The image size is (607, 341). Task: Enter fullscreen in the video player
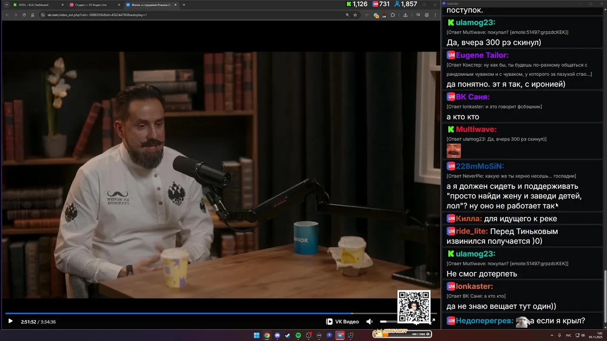coord(432,321)
